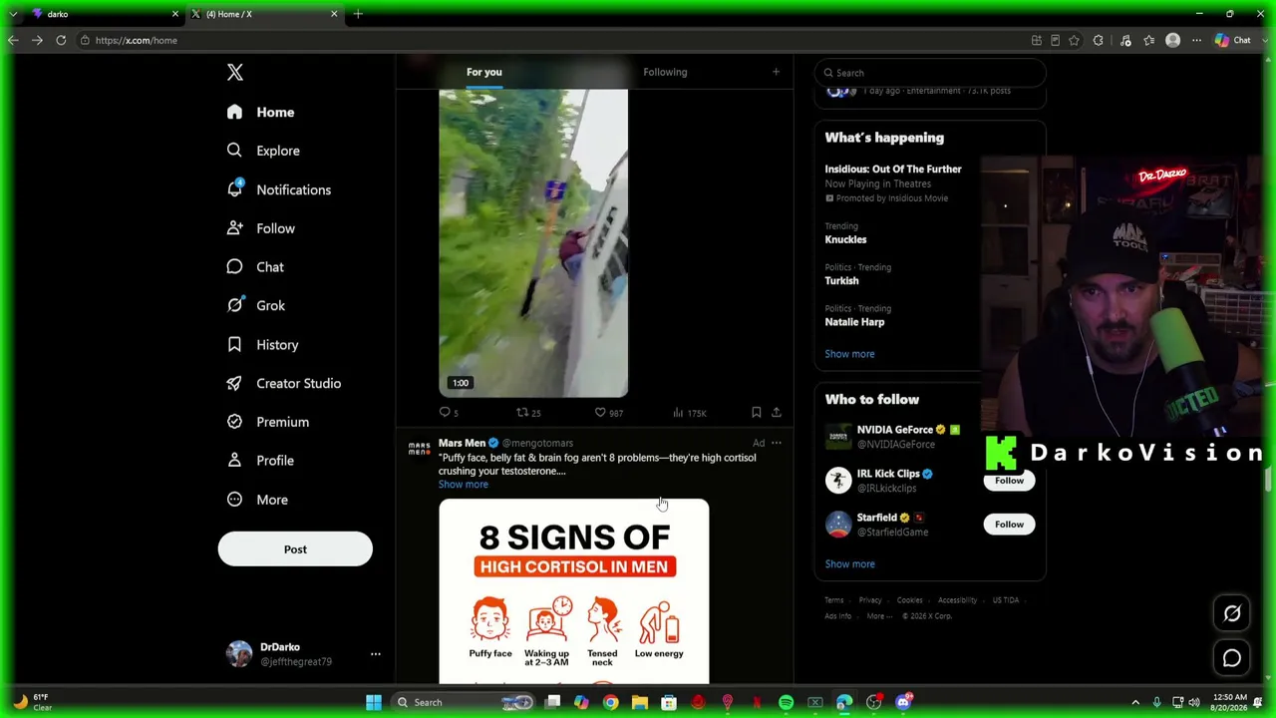Click in the X search field
1276x718 pixels.
[929, 73]
